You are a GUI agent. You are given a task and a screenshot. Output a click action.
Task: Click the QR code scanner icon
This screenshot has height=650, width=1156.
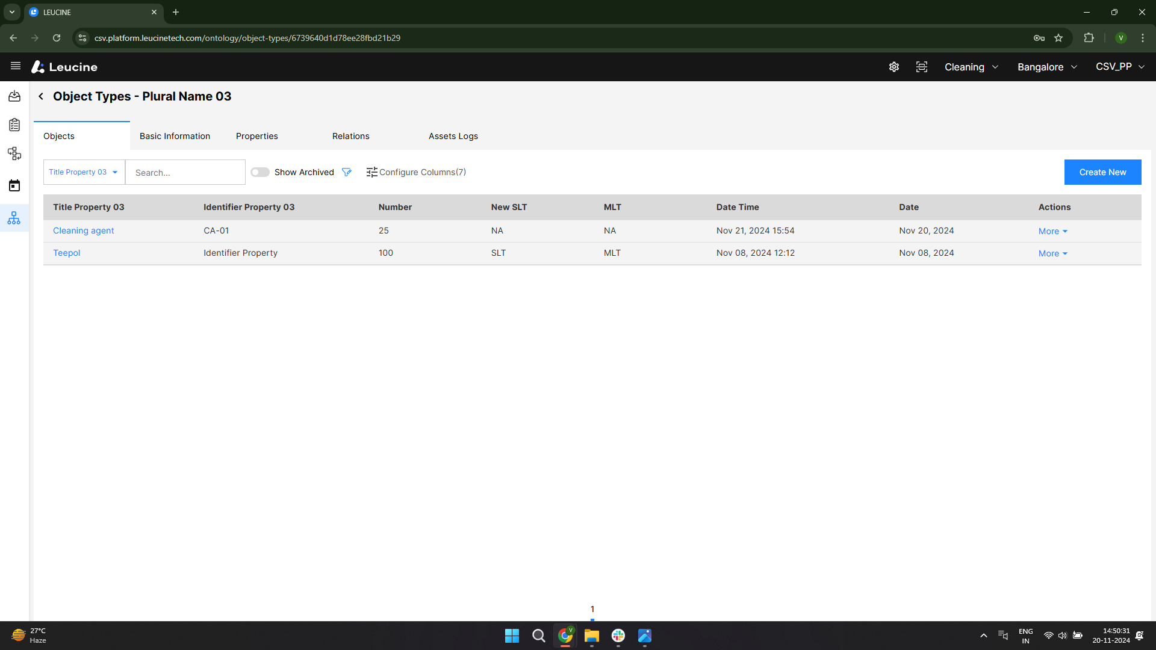[x=921, y=67]
